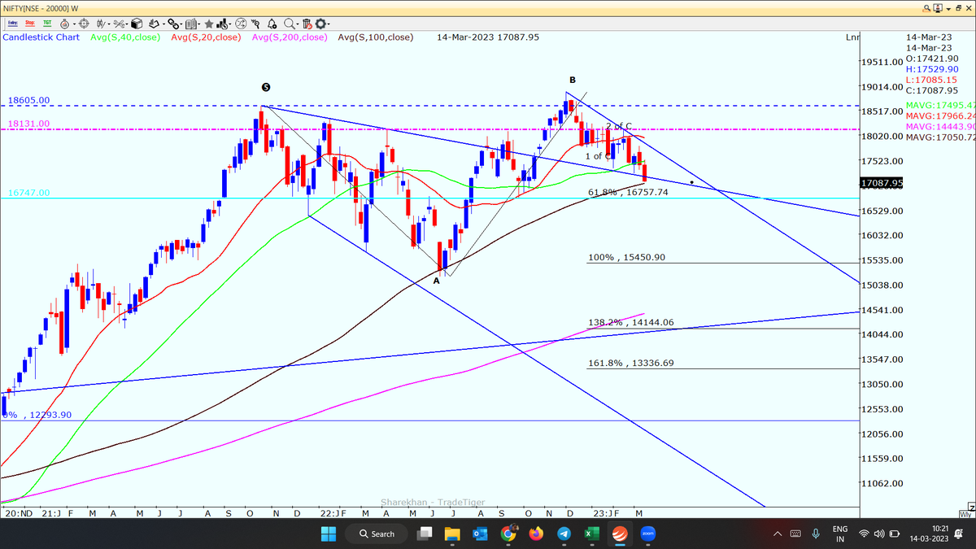Click the Lnr scale label
Screen dimensions: 976x549
coord(852,37)
